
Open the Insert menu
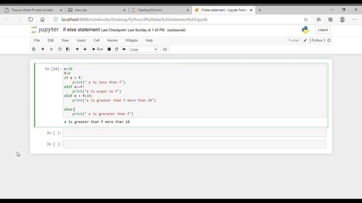pos(81,40)
